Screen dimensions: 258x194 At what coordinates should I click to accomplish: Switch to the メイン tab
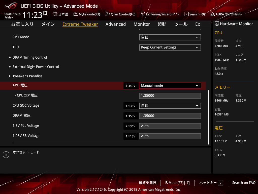coord(48,24)
